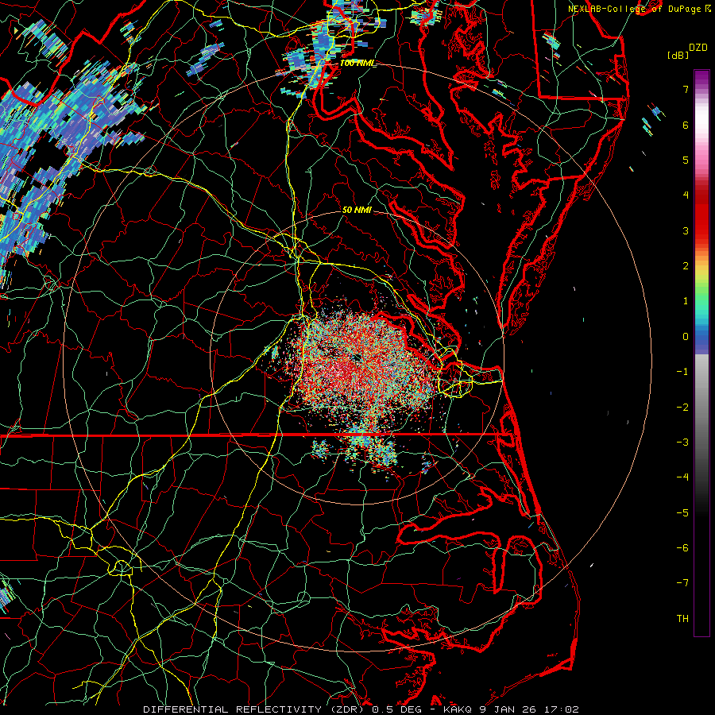
Task: Click the TH threshold label on scale
Action: tap(682, 619)
